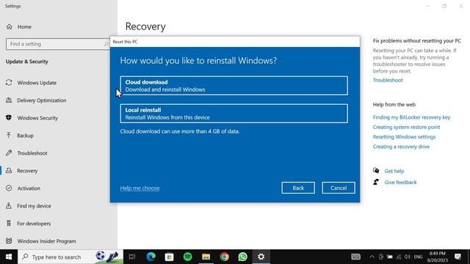Launch Microsoft Edge from taskbar
Viewport: 470px width, 264px height.
(x=151, y=257)
